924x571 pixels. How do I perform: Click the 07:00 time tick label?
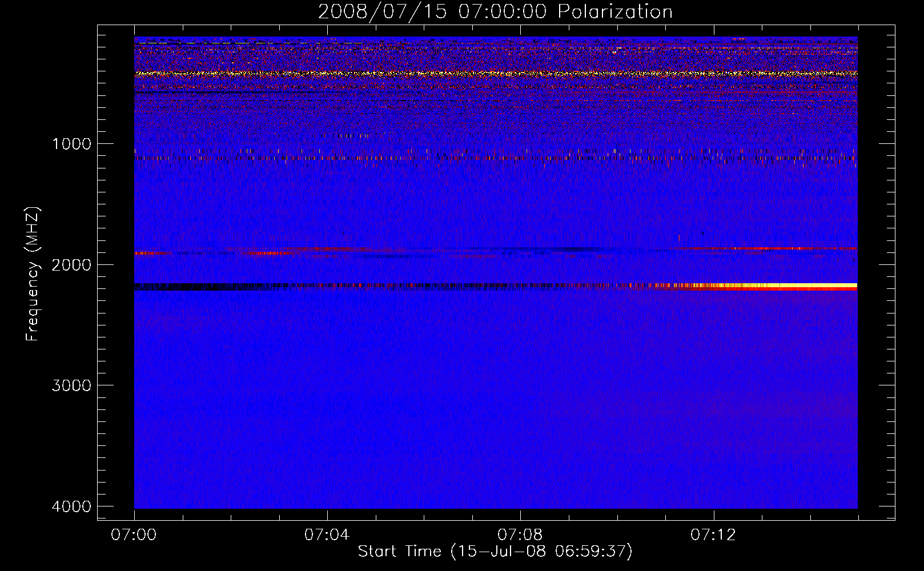point(134,535)
